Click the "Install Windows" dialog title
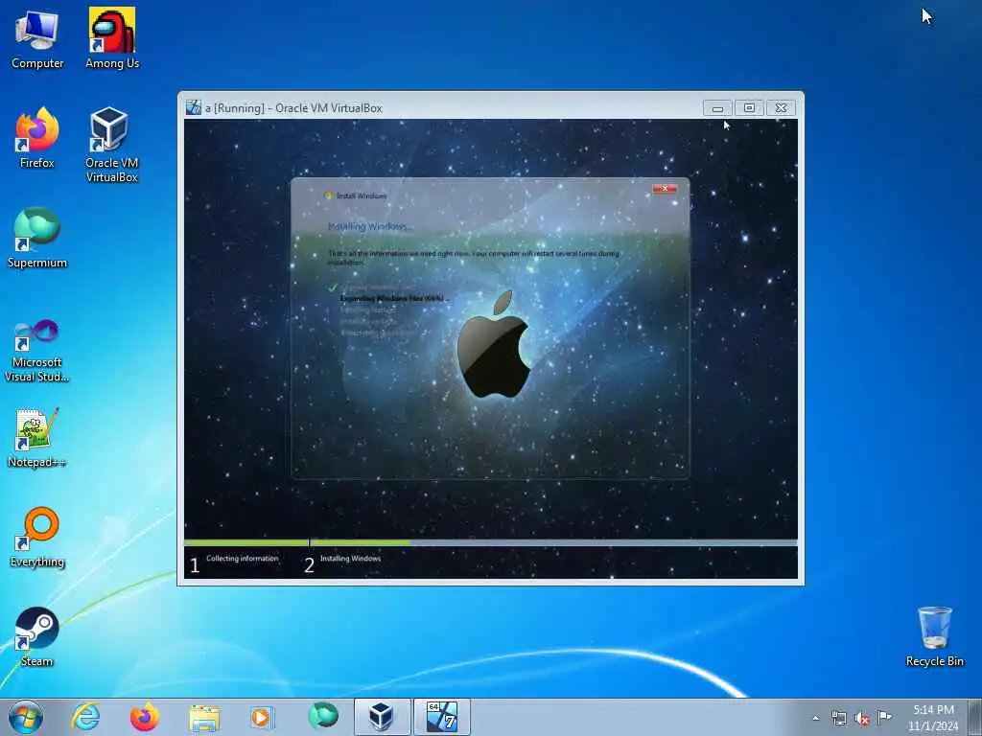This screenshot has width=982, height=736. coord(362,195)
